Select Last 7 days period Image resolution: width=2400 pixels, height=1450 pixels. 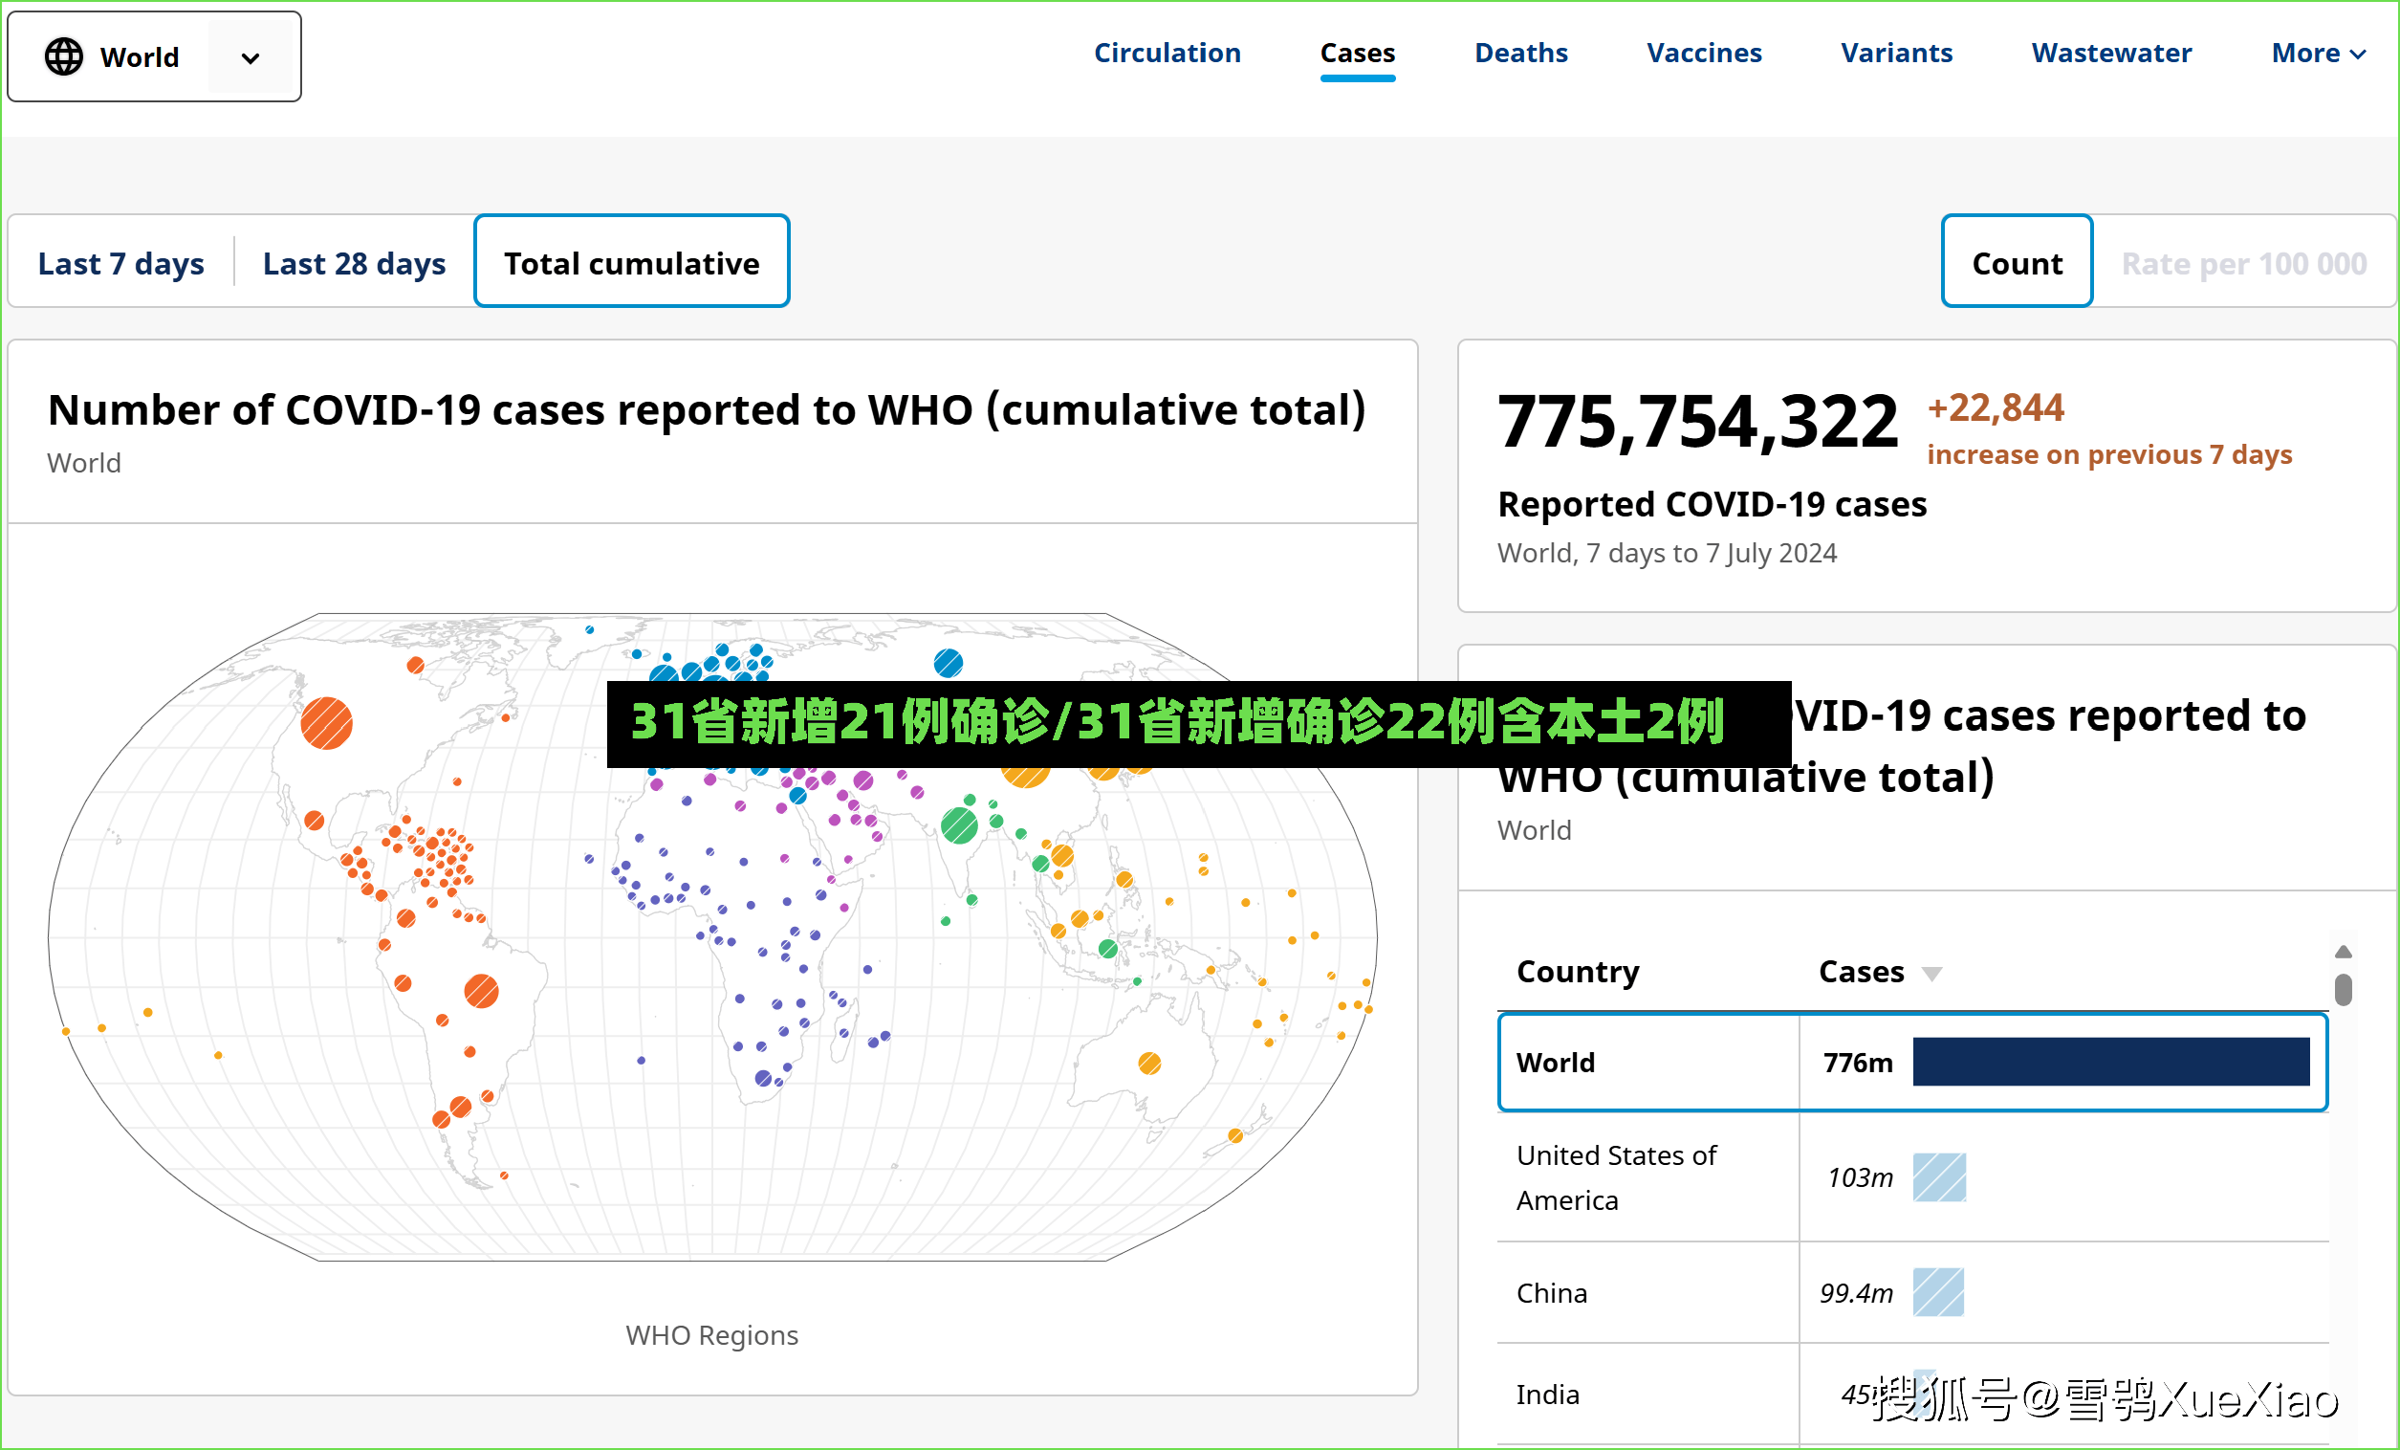pos(120,263)
